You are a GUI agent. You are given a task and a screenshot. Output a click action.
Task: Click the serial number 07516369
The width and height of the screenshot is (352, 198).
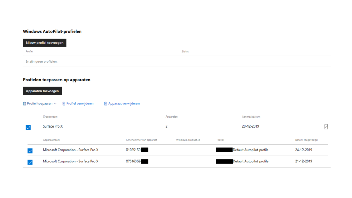coord(133,161)
